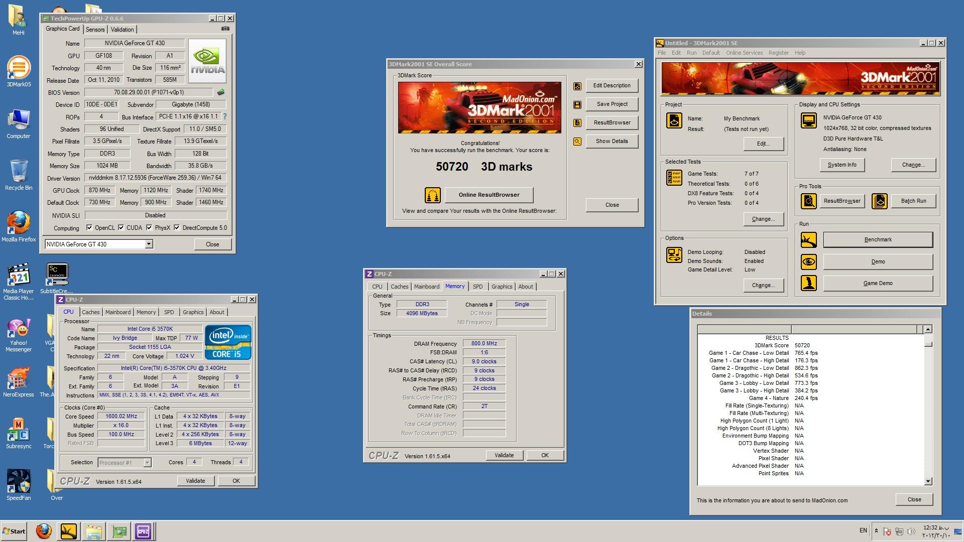The height and width of the screenshot is (542, 964).
Task: Click the Name field in GPU-Z
Action: [x=135, y=43]
